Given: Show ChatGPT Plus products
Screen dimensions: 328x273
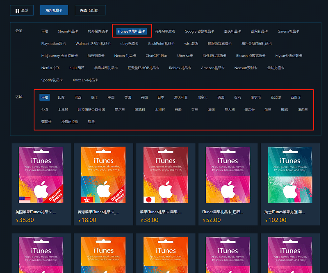Looking at the screenshot, I should click(x=157, y=56).
